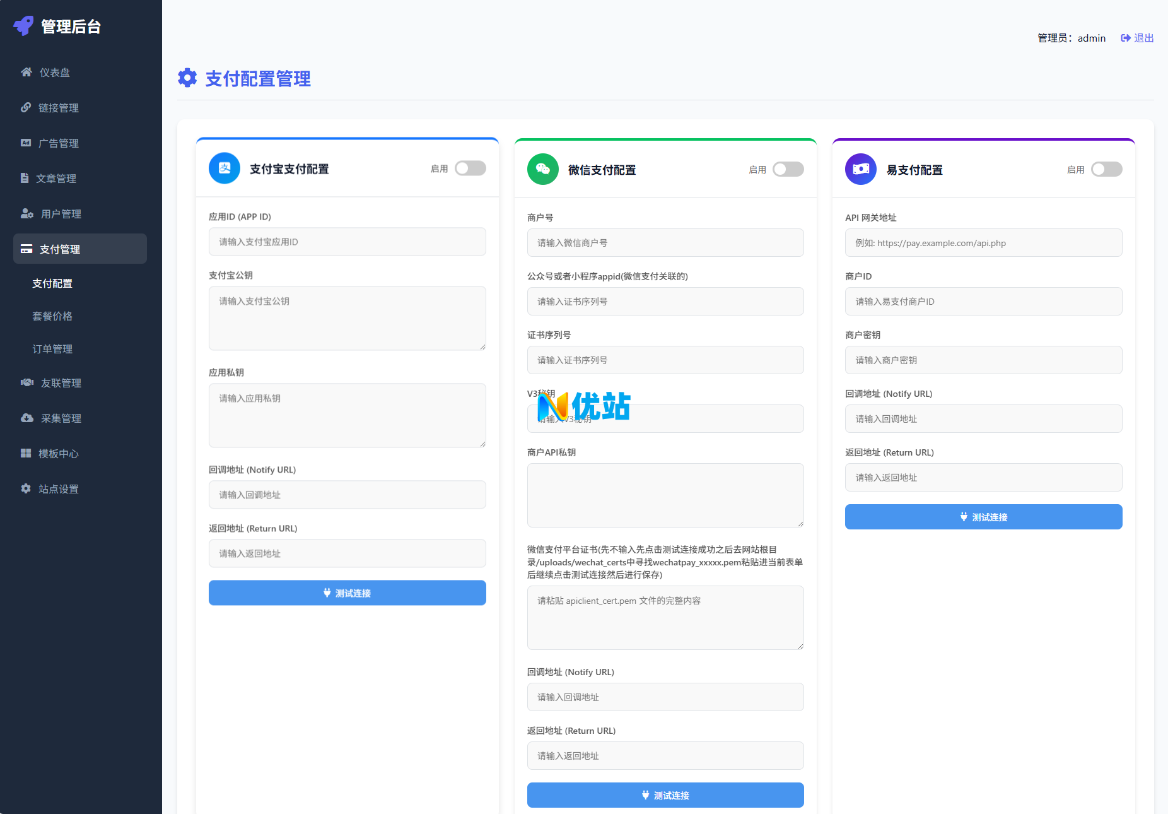The width and height of the screenshot is (1168, 814).
Task: Click the rocket logo icon
Action: 23,26
